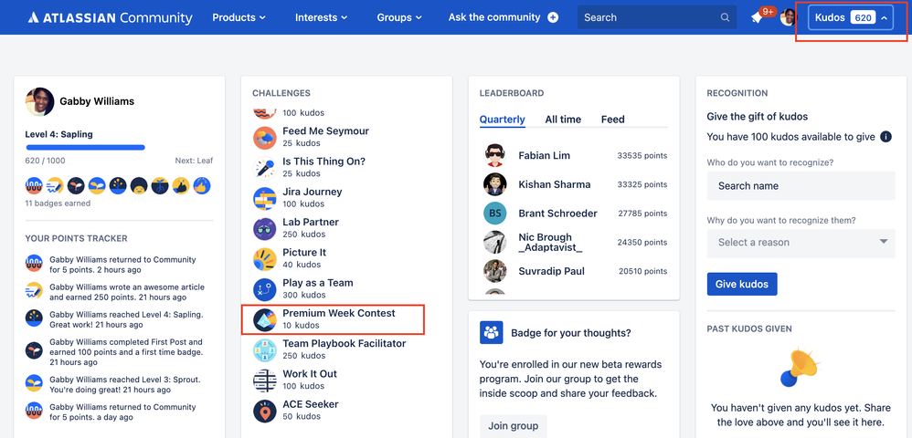The height and width of the screenshot is (438, 912).
Task: Open the Play as a Team challenge title
Action: pos(318,283)
